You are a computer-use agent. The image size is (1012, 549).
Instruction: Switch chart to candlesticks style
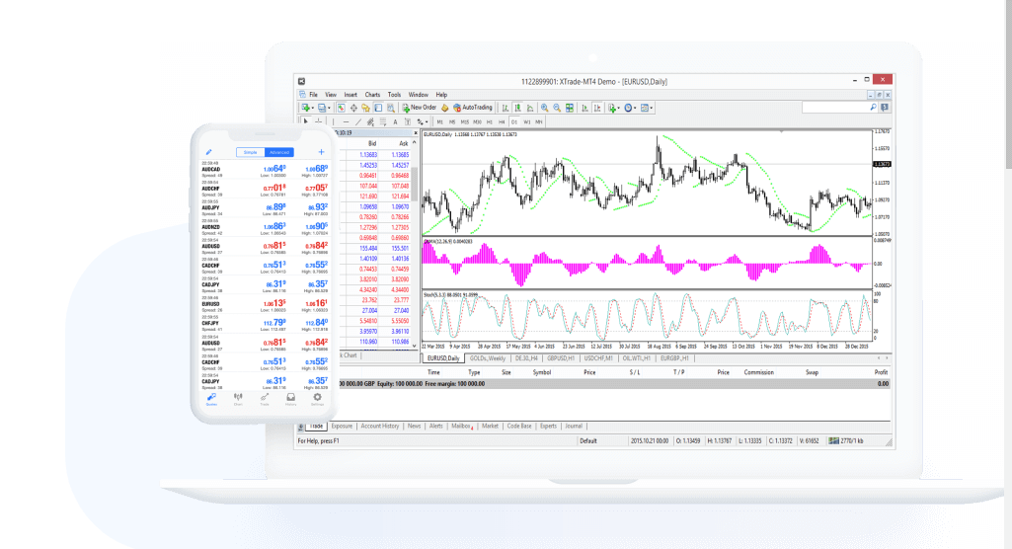click(x=517, y=108)
